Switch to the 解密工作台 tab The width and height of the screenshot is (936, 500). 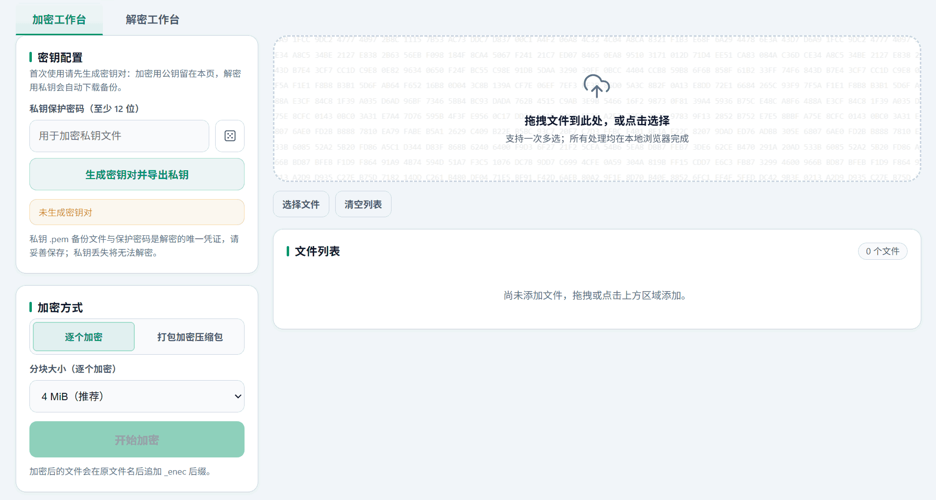[x=152, y=20]
